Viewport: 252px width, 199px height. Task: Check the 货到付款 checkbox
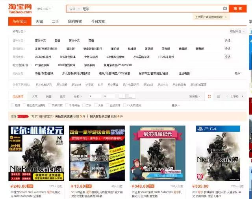point(50,105)
